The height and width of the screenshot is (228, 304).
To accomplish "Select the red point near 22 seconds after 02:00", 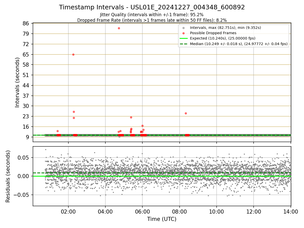I will (74, 118).
